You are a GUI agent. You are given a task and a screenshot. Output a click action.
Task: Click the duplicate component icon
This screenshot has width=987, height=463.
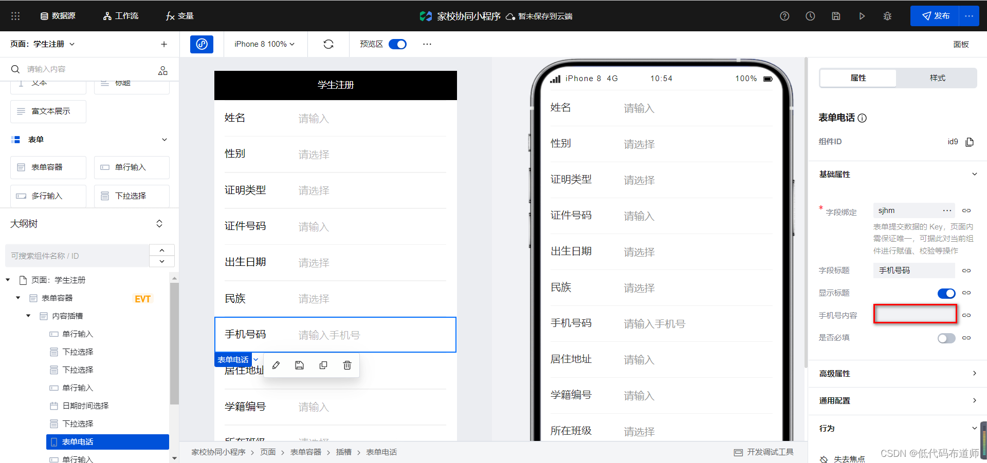(323, 365)
